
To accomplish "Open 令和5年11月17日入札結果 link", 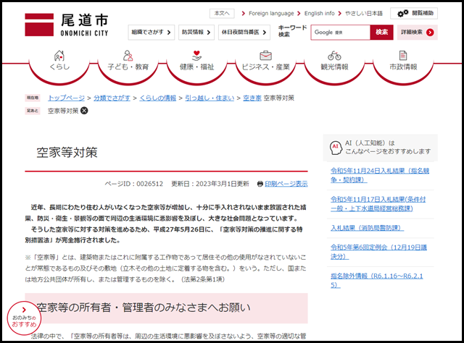I will point(378,204).
